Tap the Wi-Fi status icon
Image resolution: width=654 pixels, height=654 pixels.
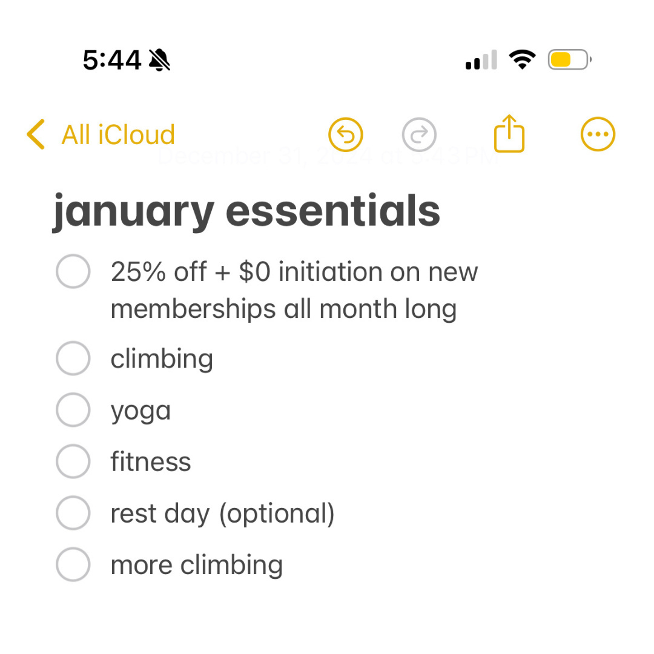pyautogui.click(x=522, y=59)
